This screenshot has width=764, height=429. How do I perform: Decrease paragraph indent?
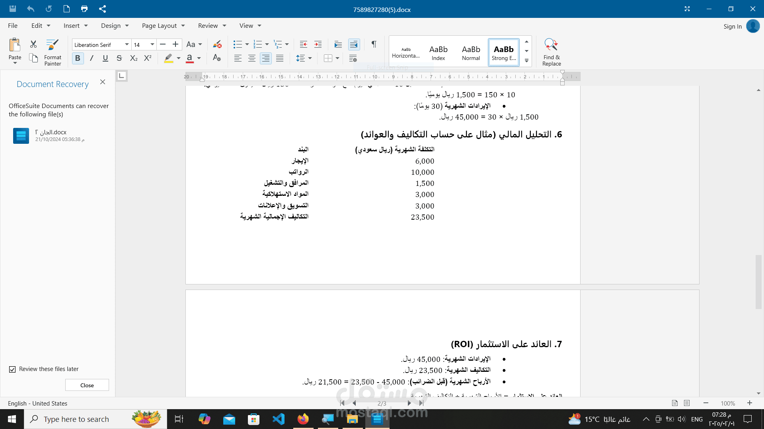(x=304, y=44)
